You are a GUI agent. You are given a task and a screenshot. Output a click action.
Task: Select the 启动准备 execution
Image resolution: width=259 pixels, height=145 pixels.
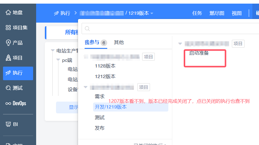tap(199, 53)
